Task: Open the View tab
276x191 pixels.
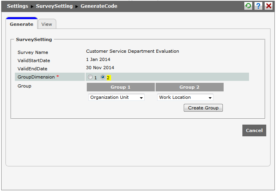Action: [x=47, y=24]
